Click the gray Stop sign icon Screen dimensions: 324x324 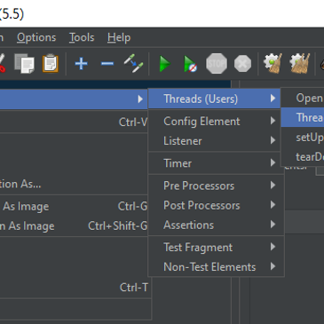point(217,63)
